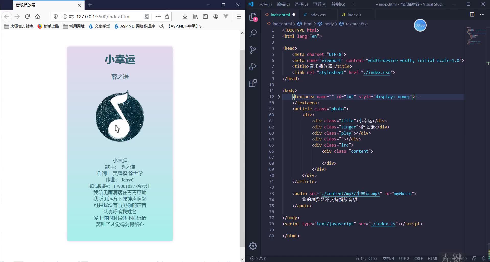Click lyric line 我听见雨滴落在青青草地
The image size is (490, 262).
(120, 192)
